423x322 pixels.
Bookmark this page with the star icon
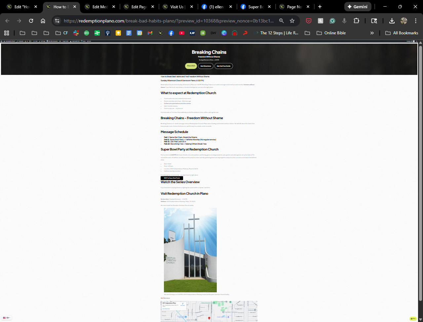[x=292, y=21]
